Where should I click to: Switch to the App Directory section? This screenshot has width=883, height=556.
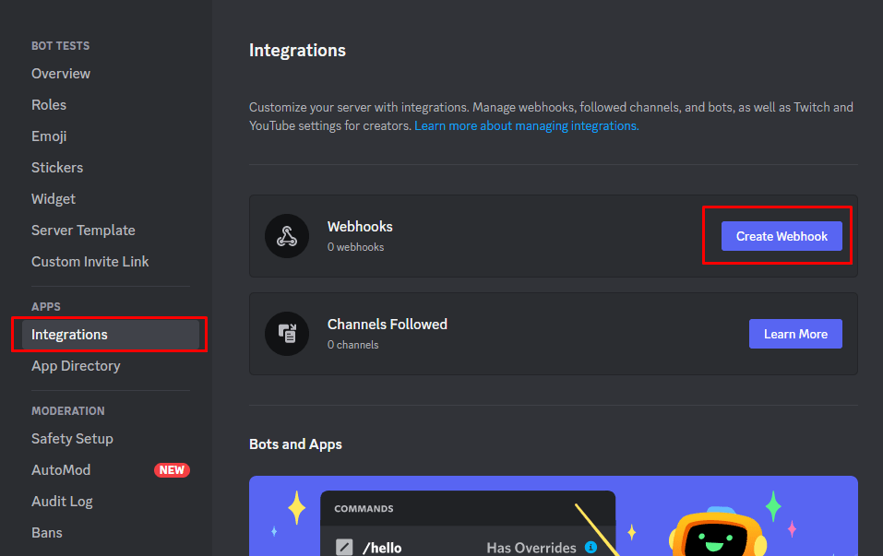click(76, 365)
